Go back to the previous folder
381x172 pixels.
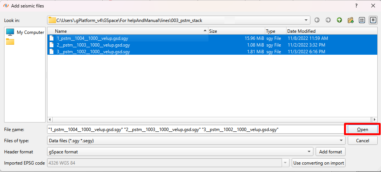click(x=317, y=20)
